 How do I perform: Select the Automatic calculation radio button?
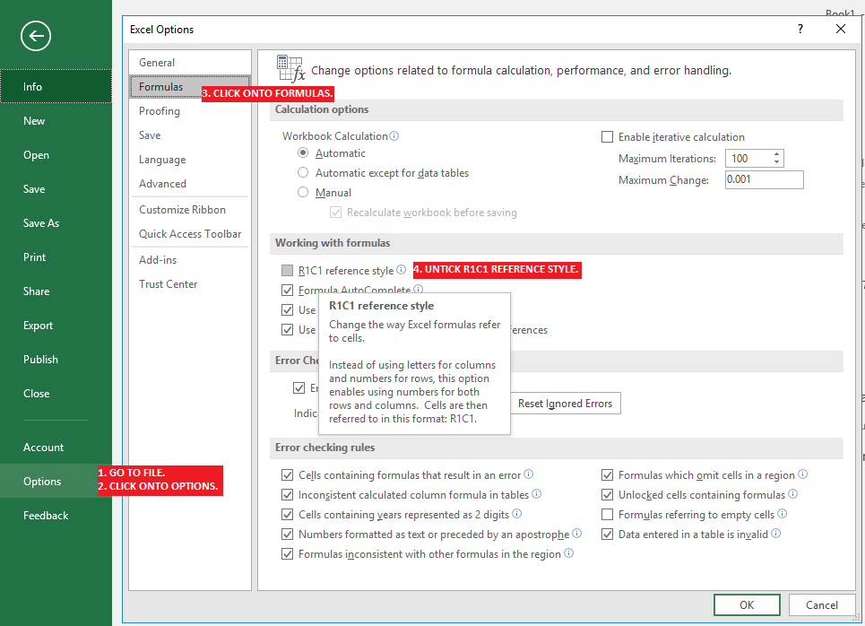point(303,152)
